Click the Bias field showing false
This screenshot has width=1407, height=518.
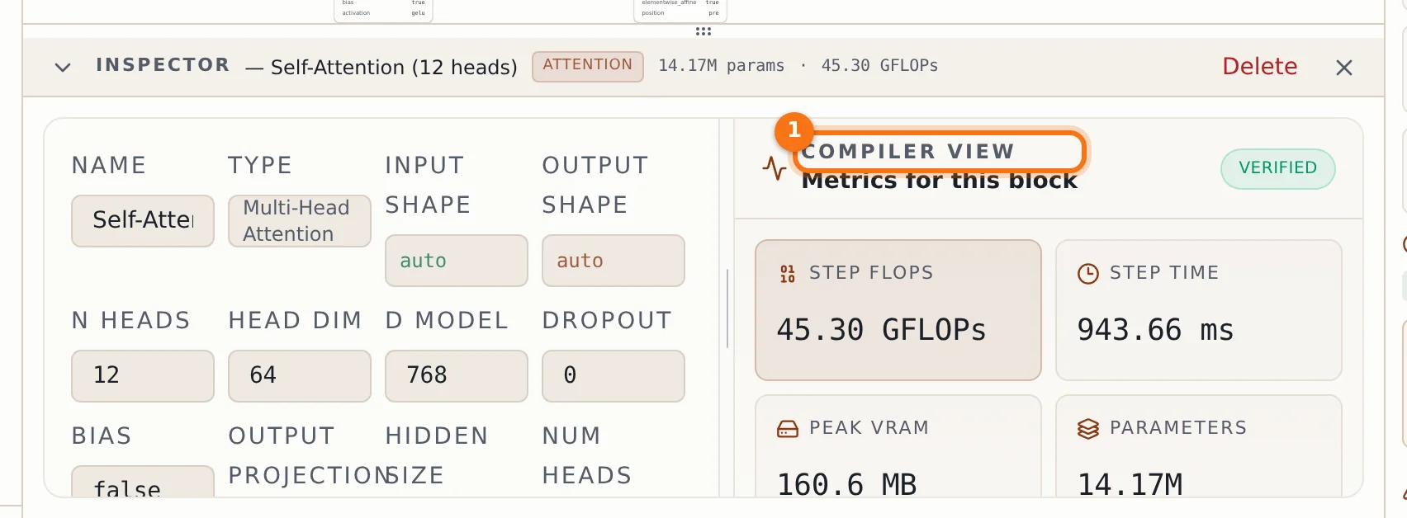(143, 482)
